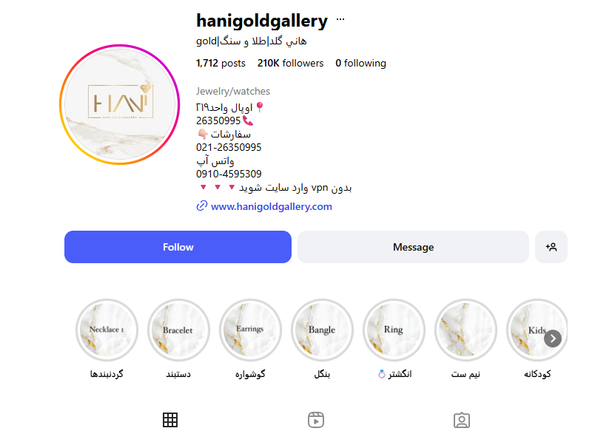Click the similar accounts suggestion icon
615x431 pixels.
(x=551, y=247)
